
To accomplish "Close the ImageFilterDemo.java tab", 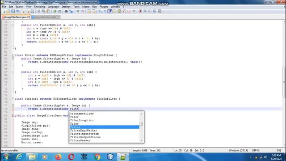I will coord(29,17).
